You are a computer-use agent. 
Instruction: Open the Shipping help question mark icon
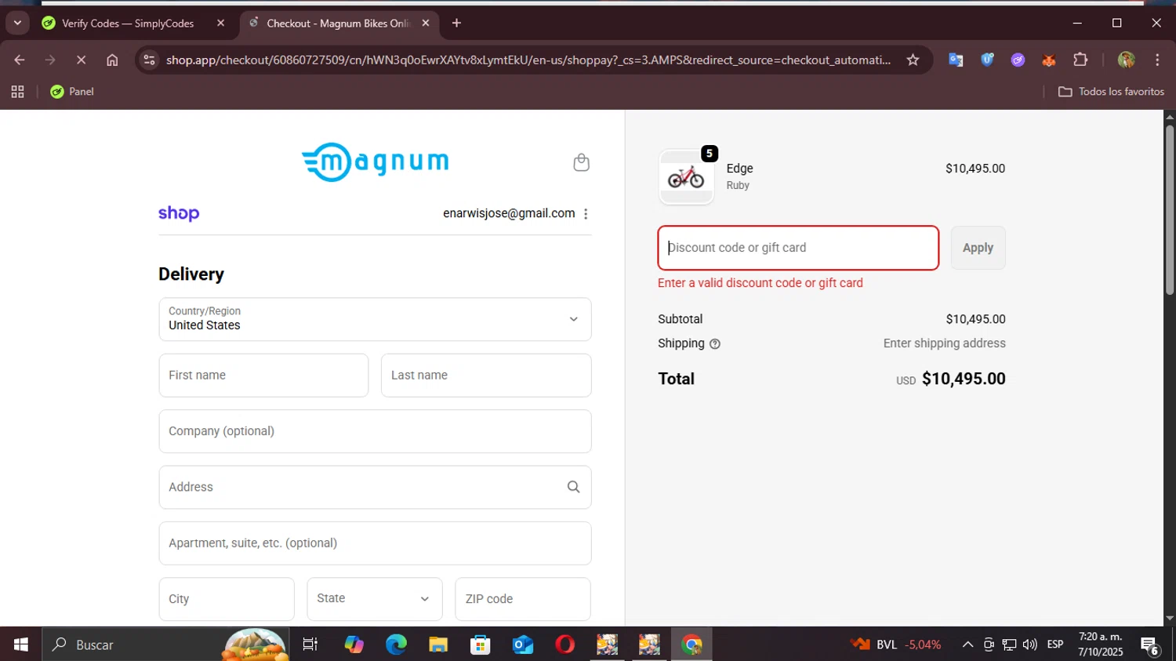point(715,343)
